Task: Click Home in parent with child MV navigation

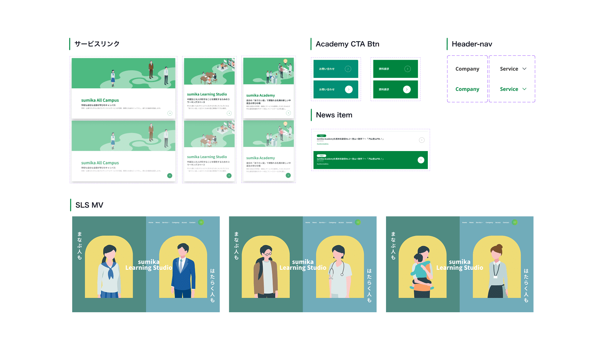Action: coord(465,223)
